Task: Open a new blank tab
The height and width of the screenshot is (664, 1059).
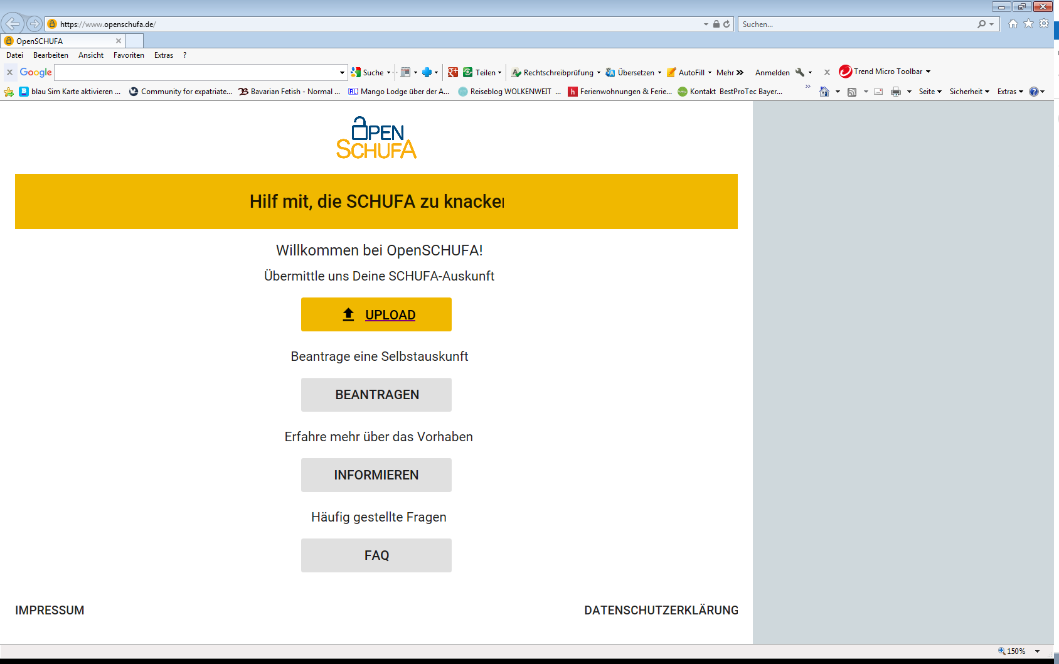Action: click(x=134, y=41)
